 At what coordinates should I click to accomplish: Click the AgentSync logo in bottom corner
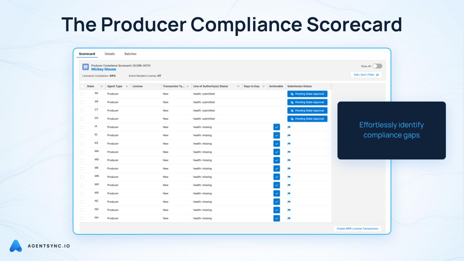tap(16, 246)
